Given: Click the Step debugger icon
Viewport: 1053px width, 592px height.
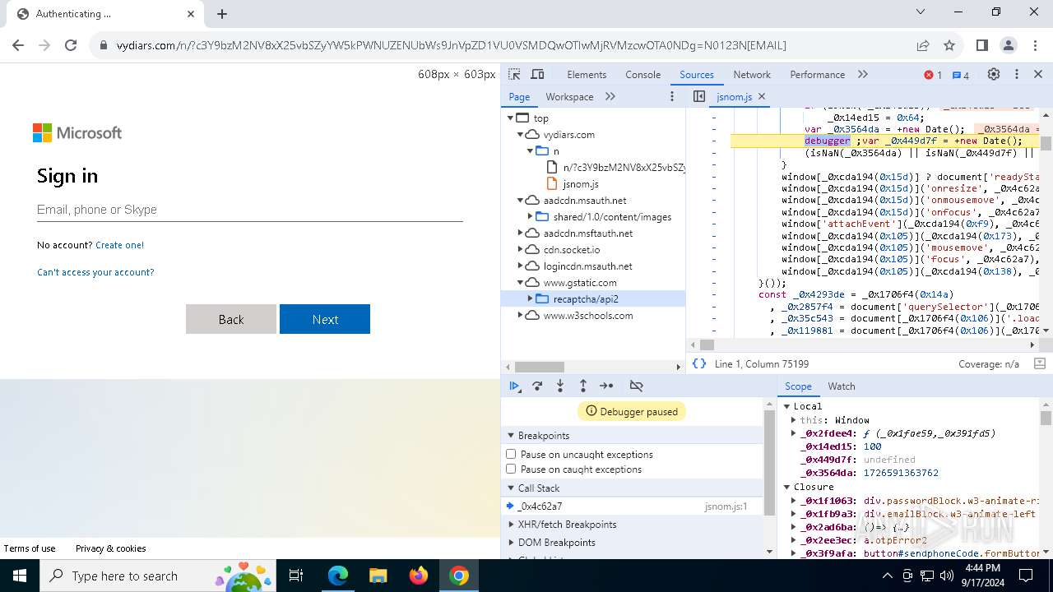Looking at the screenshot, I should tap(606, 386).
